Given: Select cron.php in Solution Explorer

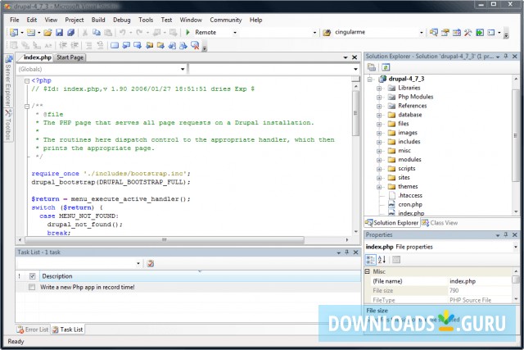Looking at the screenshot, I should coord(411,204).
